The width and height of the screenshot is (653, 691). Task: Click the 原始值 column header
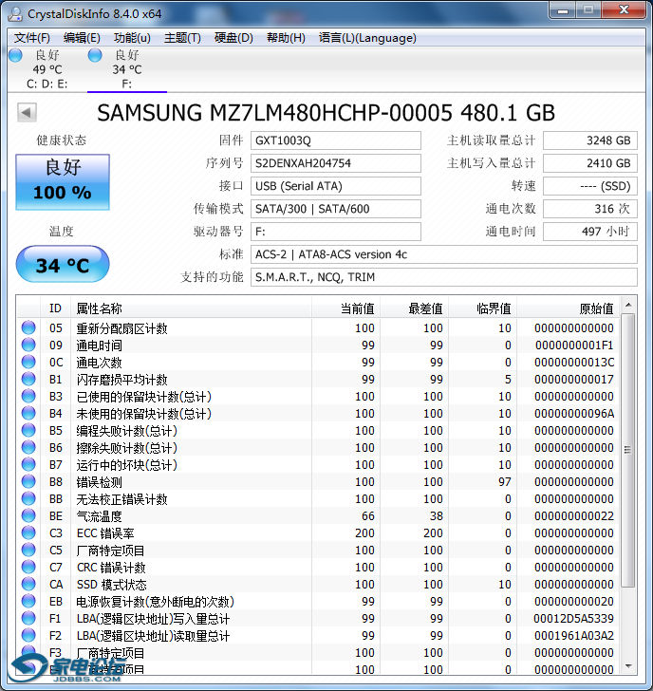[x=569, y=308]
